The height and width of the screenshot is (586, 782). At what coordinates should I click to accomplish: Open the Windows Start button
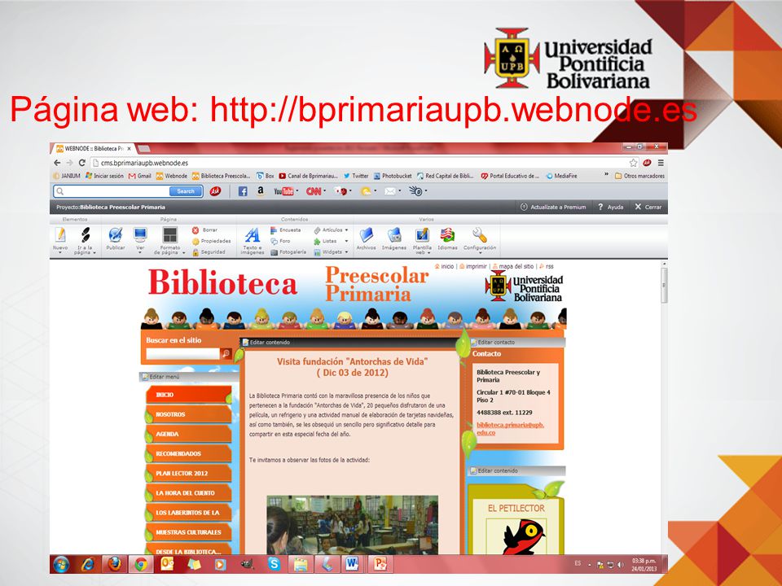(61, 565)
